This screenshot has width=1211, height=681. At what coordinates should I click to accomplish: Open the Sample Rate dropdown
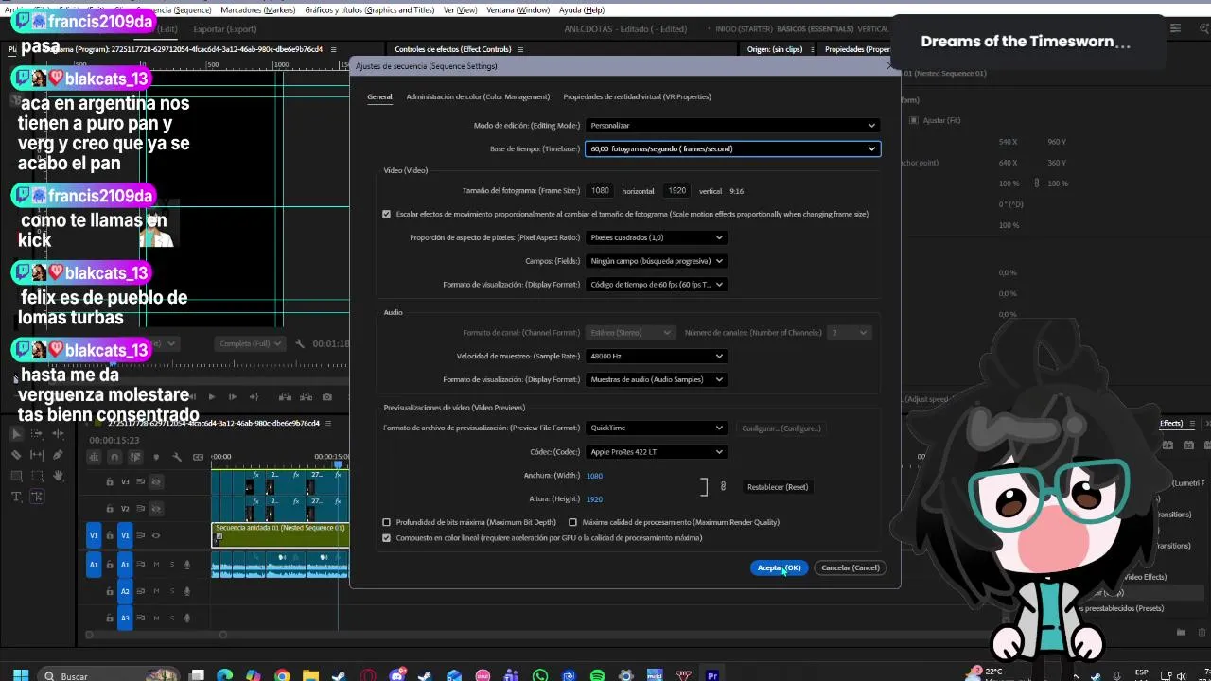656,357
